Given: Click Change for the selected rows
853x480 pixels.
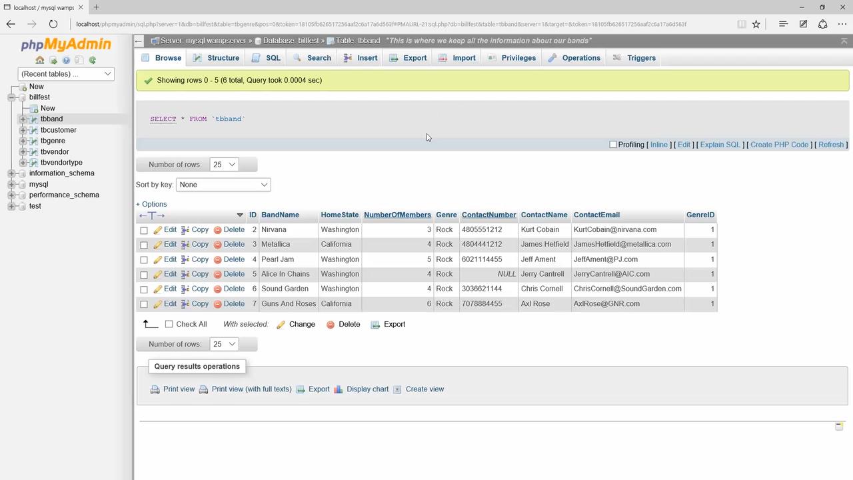Looking at the screenshot, I should tap(296, 324).
